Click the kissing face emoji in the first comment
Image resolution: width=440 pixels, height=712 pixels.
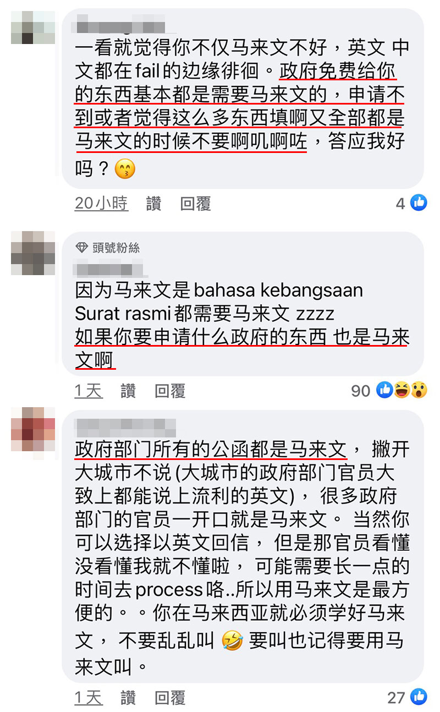pos(125,169)
